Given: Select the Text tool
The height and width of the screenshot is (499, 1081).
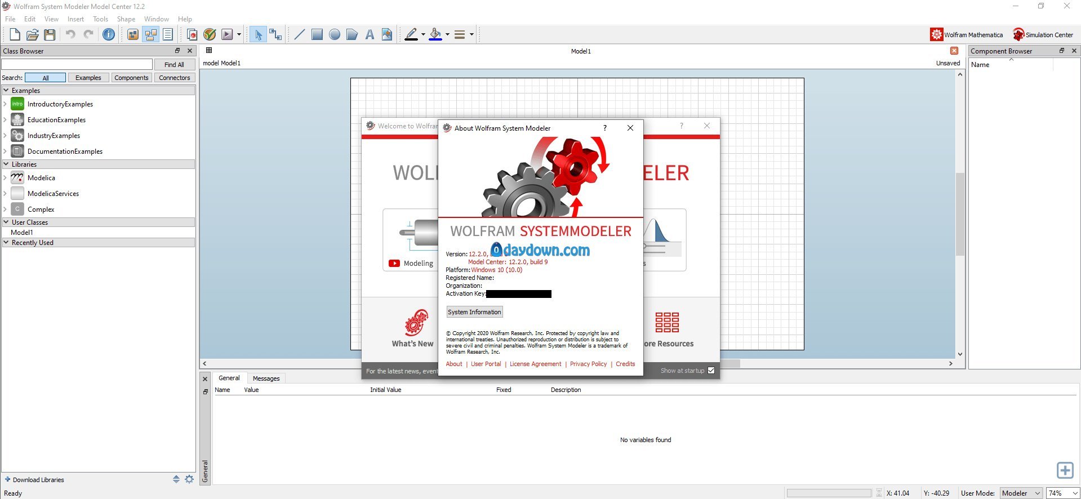Looking at the screenshot, I should (x=370, y=35).
